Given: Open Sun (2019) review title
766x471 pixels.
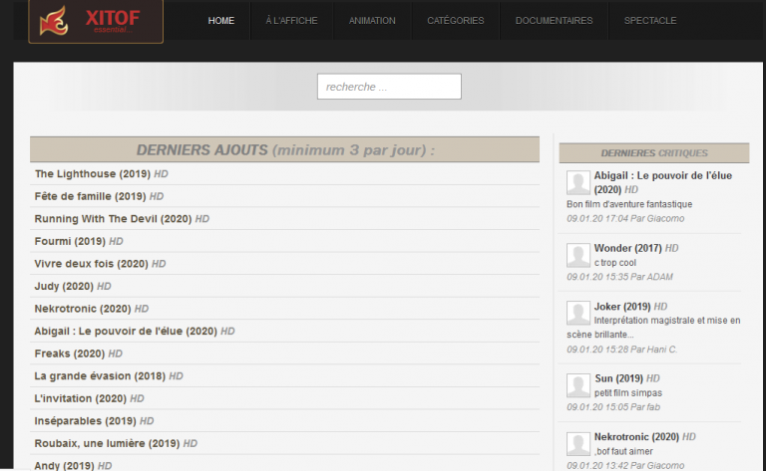Looking at the screenshot, I should coord(618,378).
